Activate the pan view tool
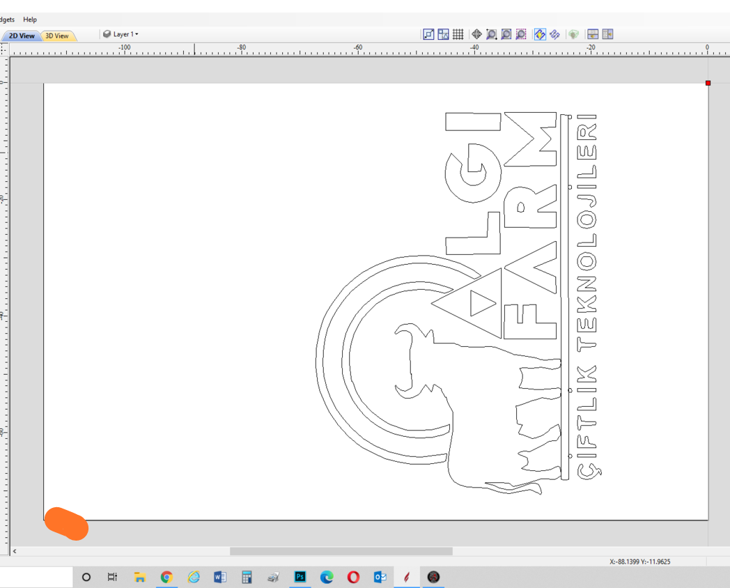The width and height of the screenshot is (730, 588). coord(476,34)
